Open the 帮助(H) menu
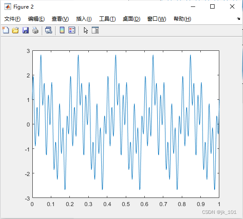 click(x=182, y=19)
